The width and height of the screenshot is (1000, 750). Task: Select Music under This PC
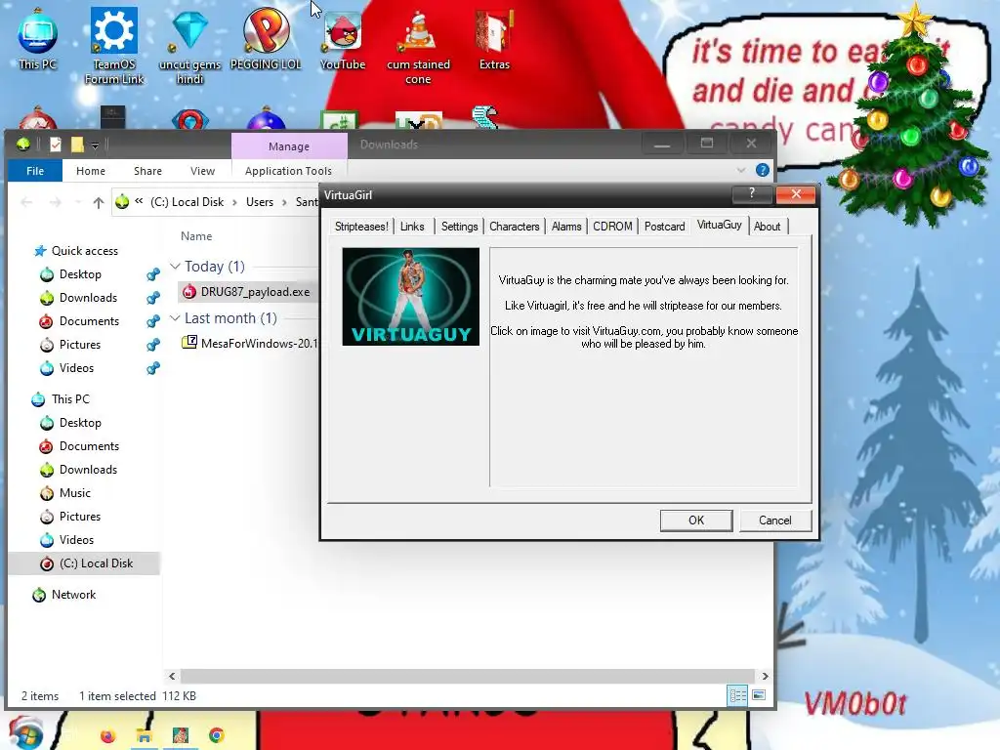74,493
